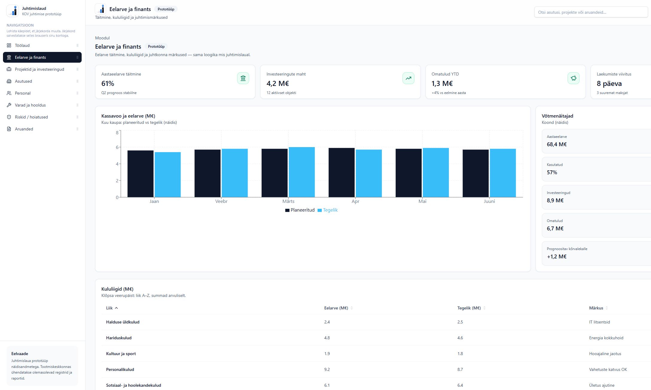
Task: Toggle the Planeeritud series in chart legend
Action: 300,210
